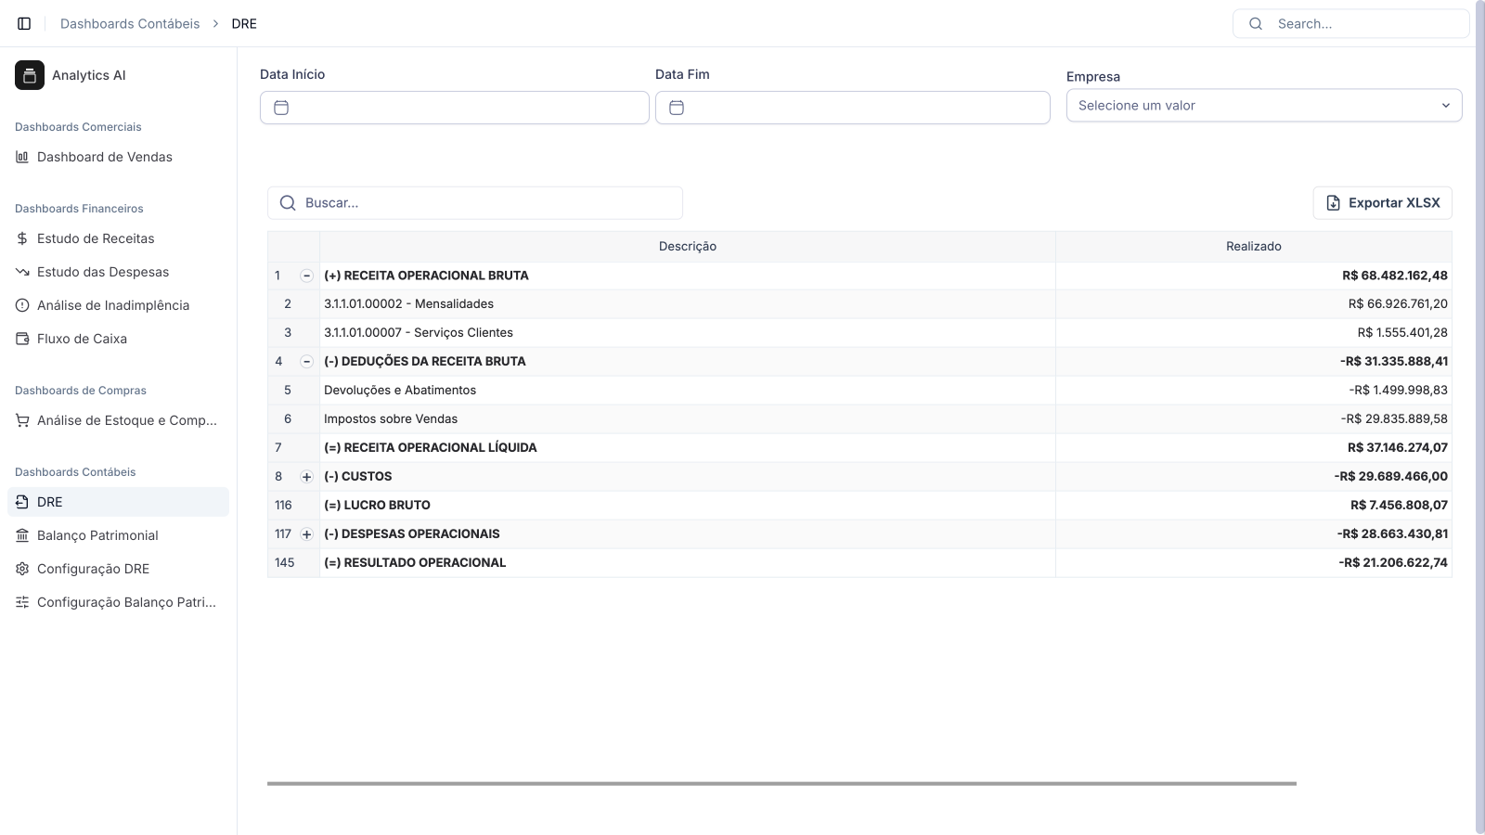Collapse the Receita Operacional Bruta row
This screenshot has height=835, width=1485.
point(306,276)
